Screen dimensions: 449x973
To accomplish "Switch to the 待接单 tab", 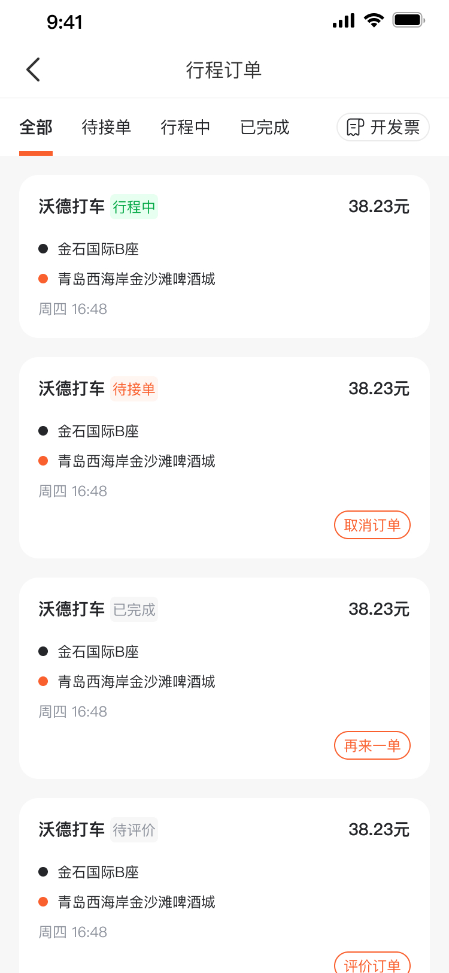I will click(x=107, y=127).
